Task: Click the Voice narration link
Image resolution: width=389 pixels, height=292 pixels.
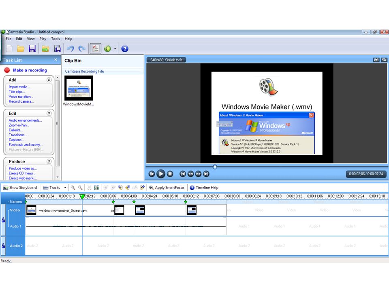Action: pyautogui.click(x=21, y=97)
